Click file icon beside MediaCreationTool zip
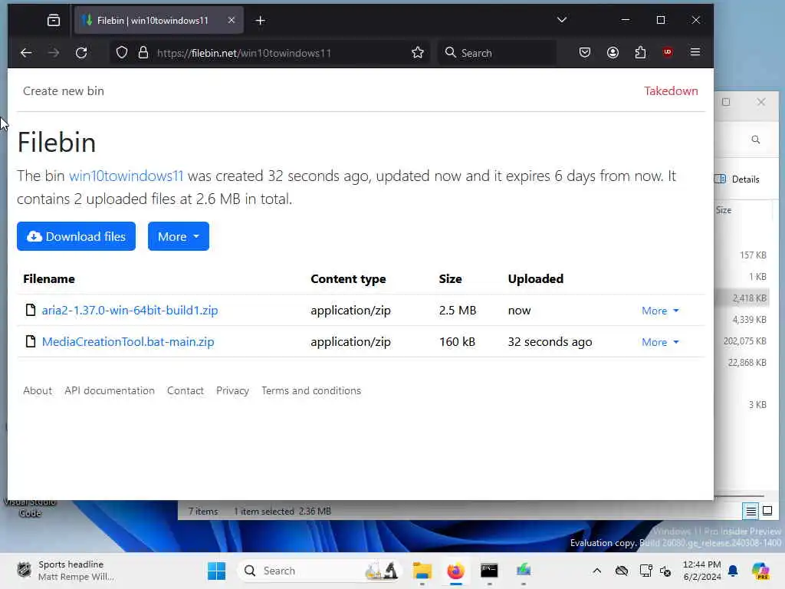This screenshot has width=785, height=589. [31, 341]
